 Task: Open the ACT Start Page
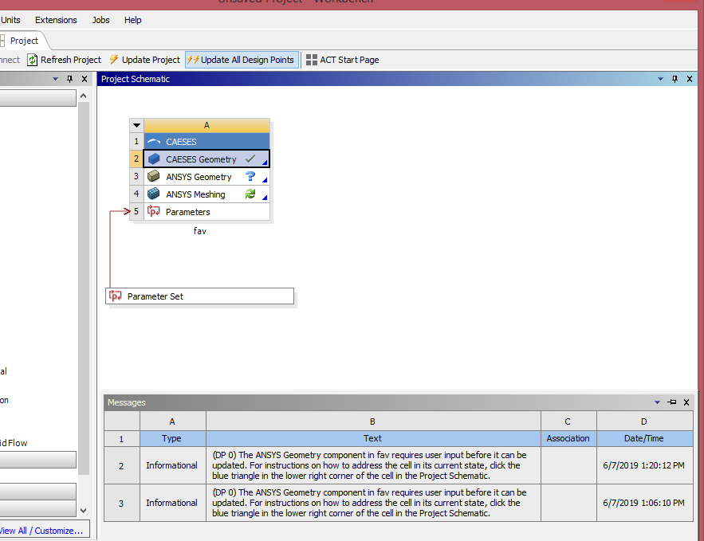point(343,60)
